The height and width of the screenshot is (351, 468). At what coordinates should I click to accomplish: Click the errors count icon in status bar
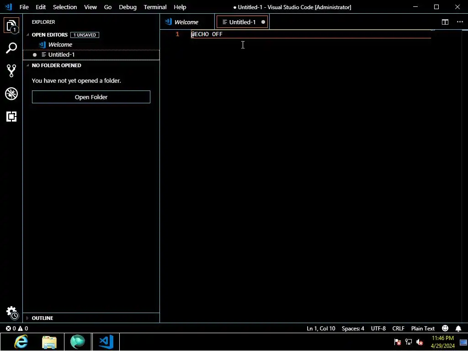point(8,328)
